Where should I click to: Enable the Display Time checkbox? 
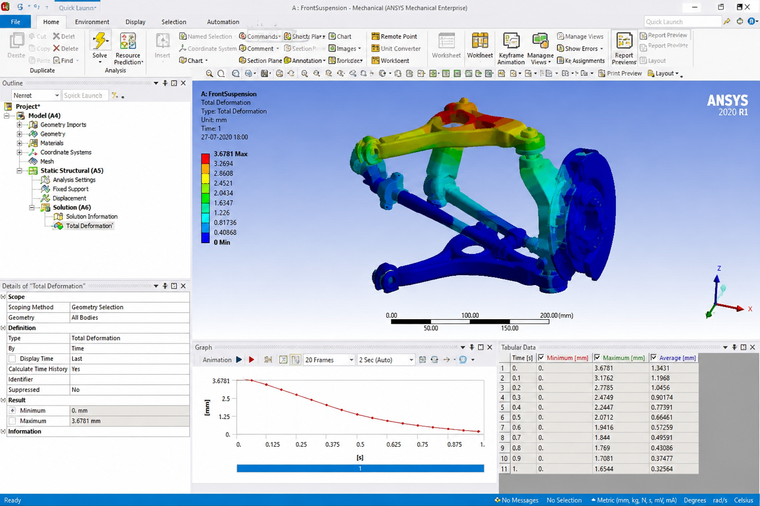coord(12,359)
